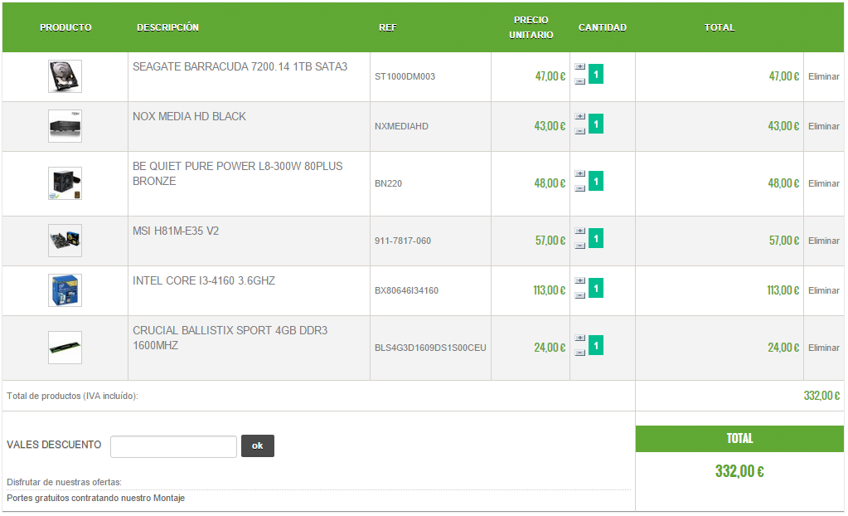Decrease quantity of NOX Media HD Black
The height and width of the screenshot is (516, 848).
(x=579, y=131)
